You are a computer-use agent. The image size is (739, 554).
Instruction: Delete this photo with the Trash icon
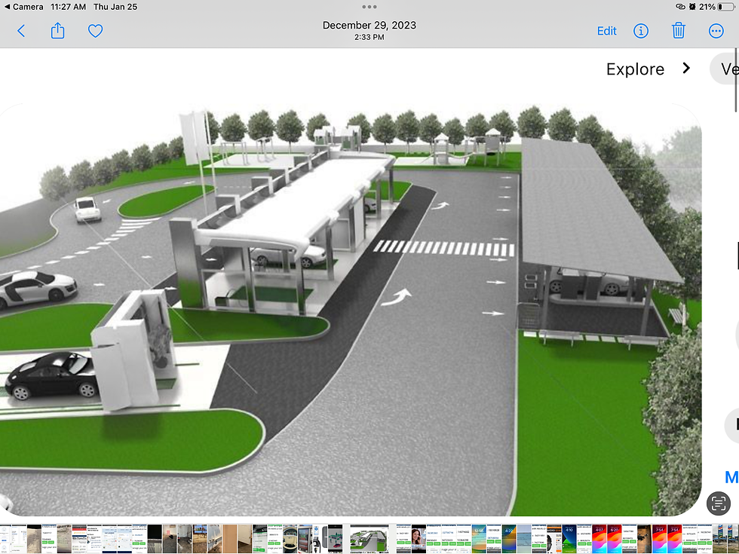678,31
